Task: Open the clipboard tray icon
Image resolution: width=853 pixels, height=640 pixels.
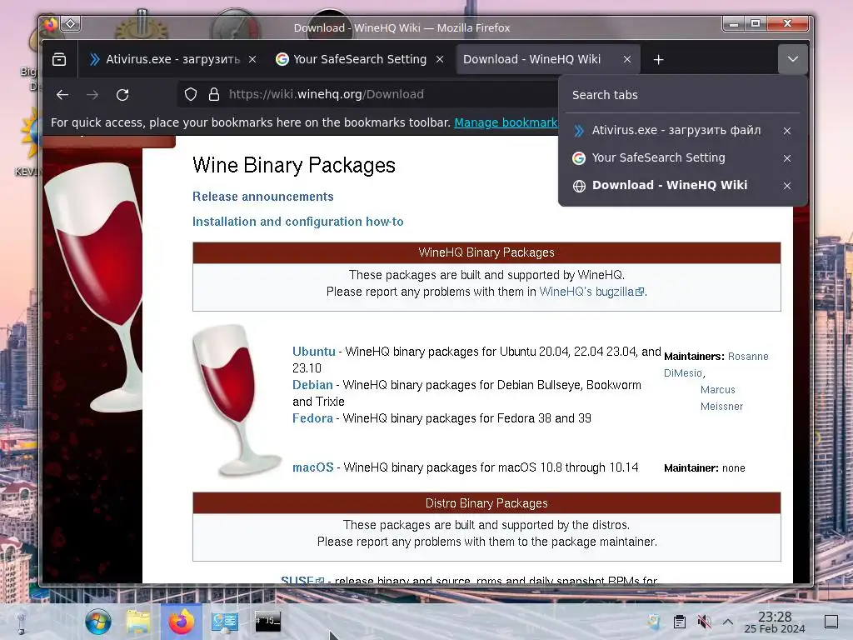Action: click(x=680, y=622)
